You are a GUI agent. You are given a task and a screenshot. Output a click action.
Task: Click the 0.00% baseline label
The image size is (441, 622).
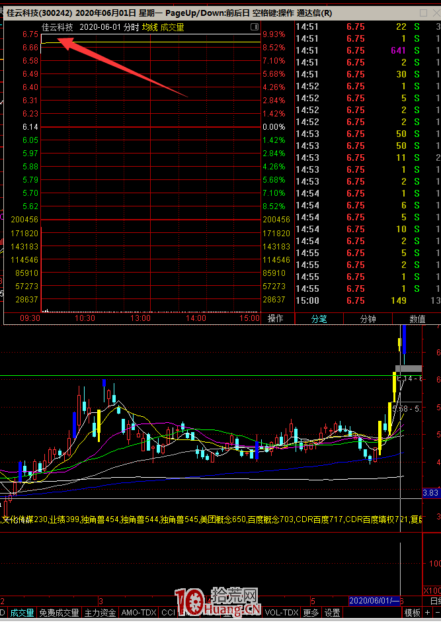tap(274, 127)
